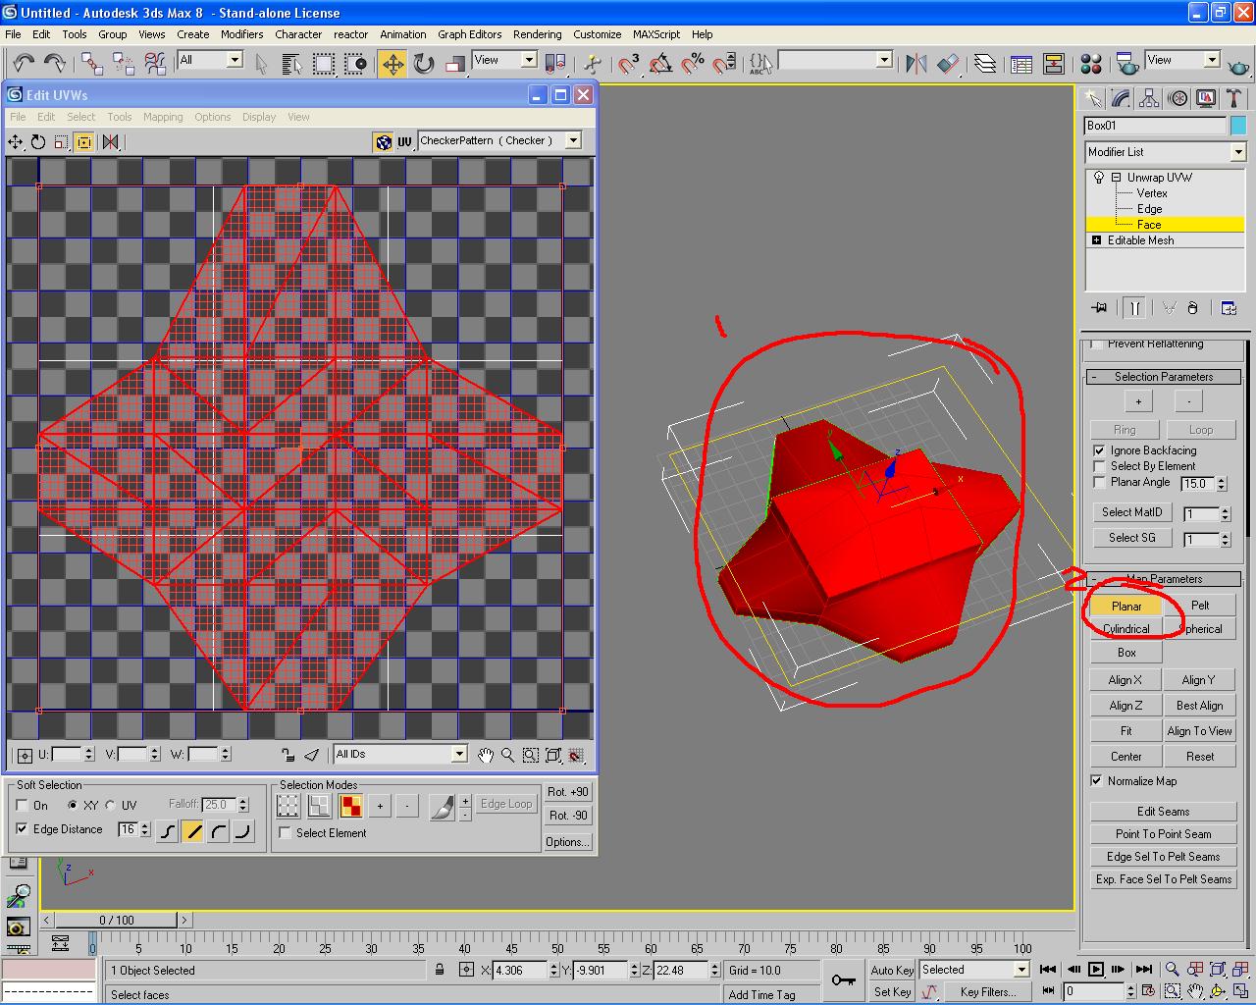Enable the Planar Angle checkbox
The image size is (1256, 1005).
pos(1099,482)
